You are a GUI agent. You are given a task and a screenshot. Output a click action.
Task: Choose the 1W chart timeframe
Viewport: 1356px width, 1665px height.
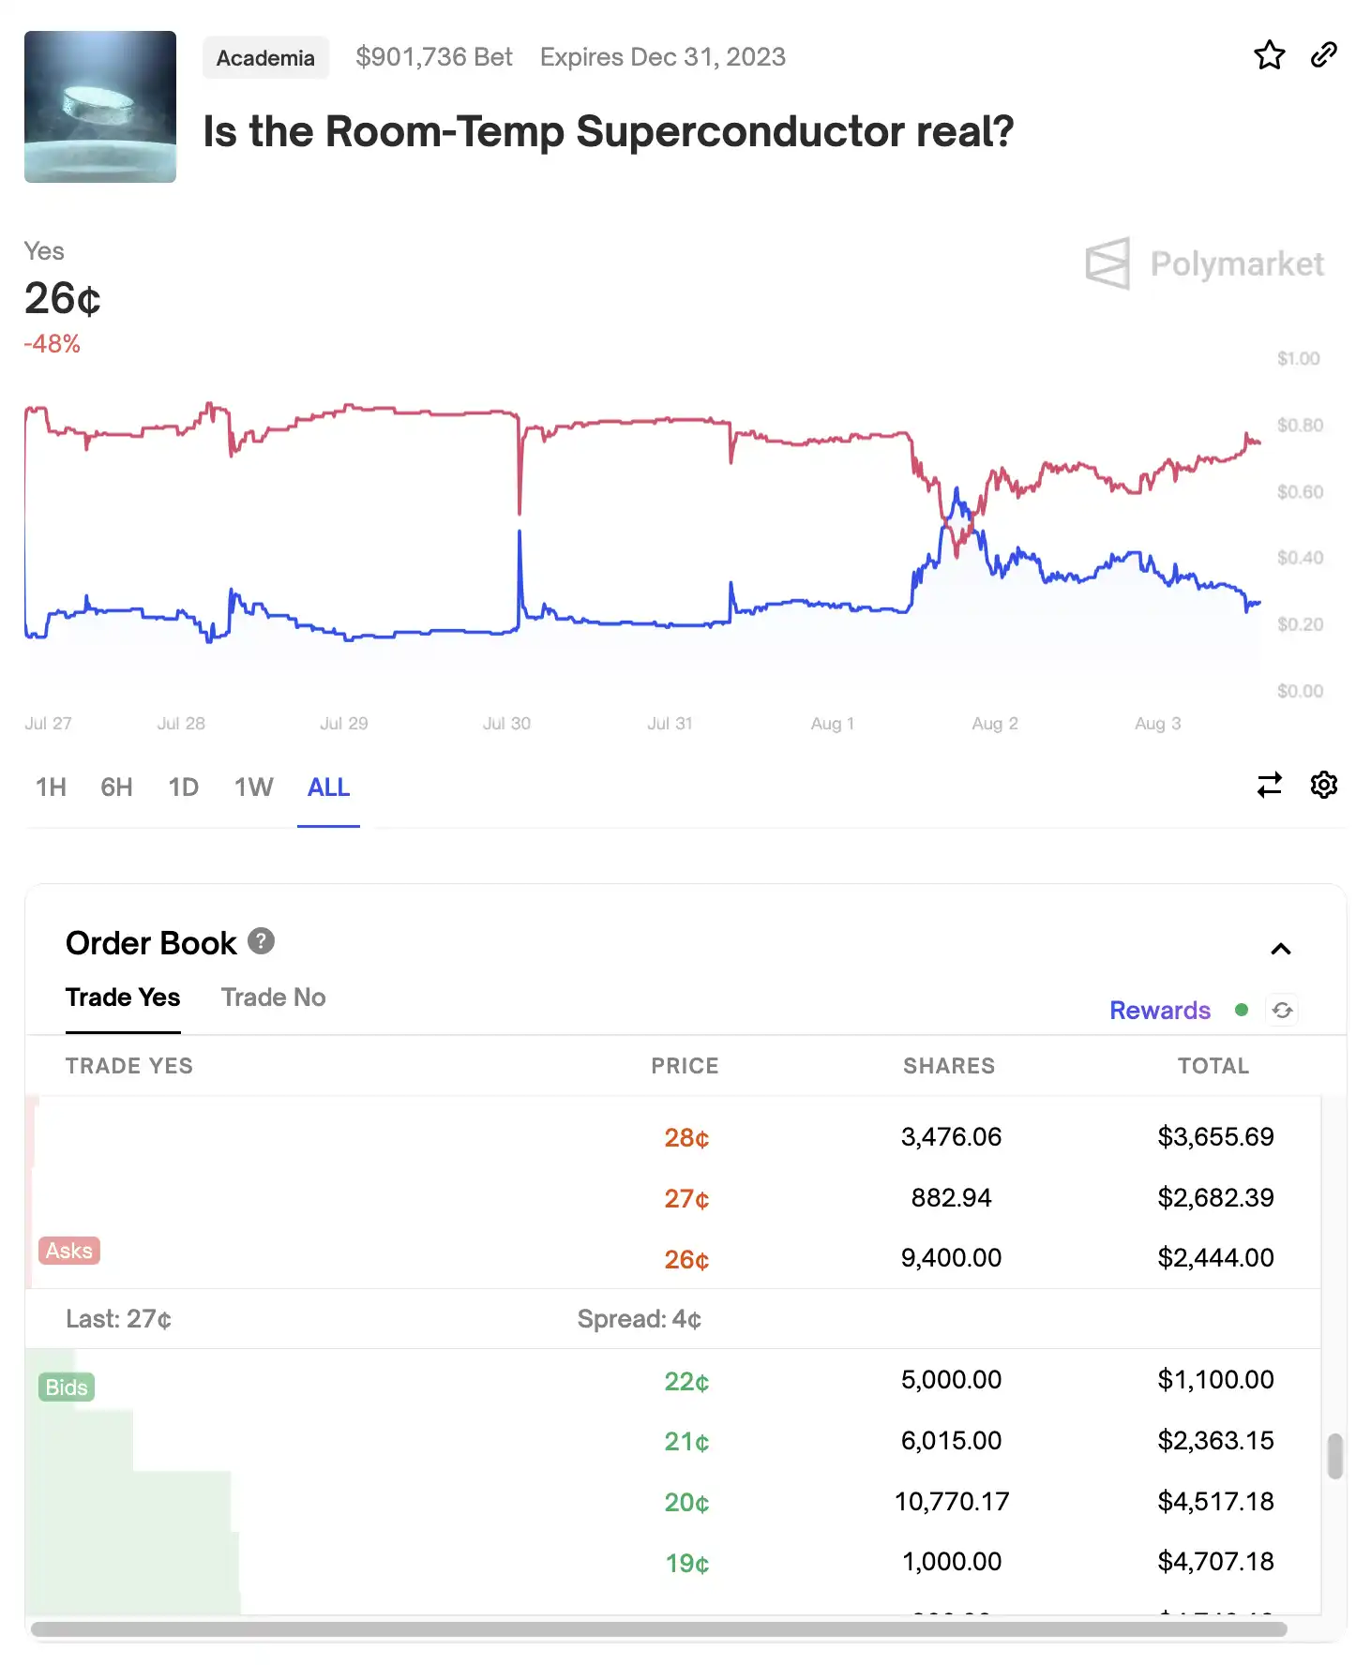pos(253,787)
